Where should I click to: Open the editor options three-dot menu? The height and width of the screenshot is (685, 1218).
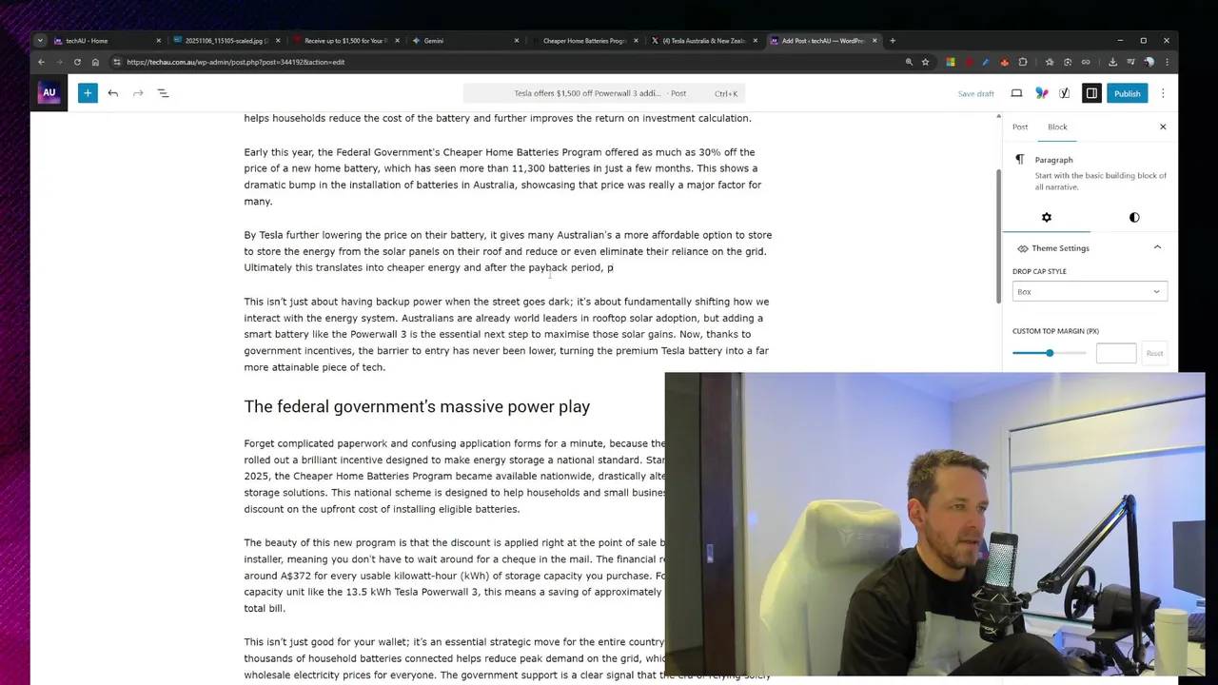pos(1163,93)
